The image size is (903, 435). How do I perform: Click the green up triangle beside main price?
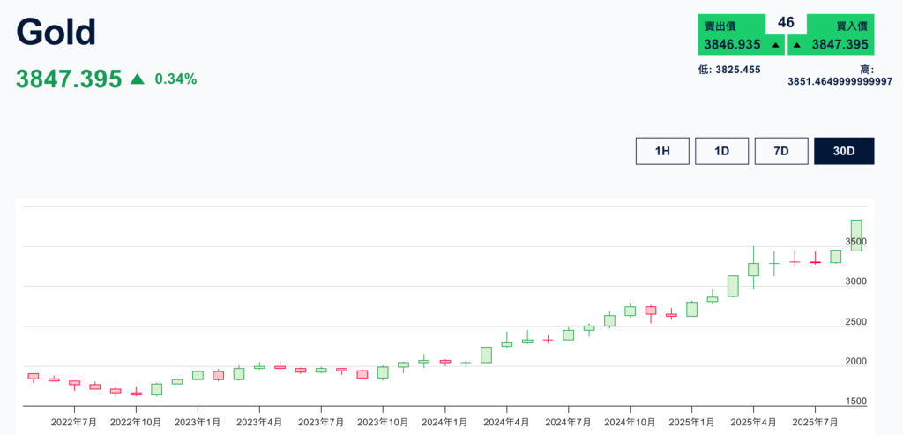pos(137,79)
